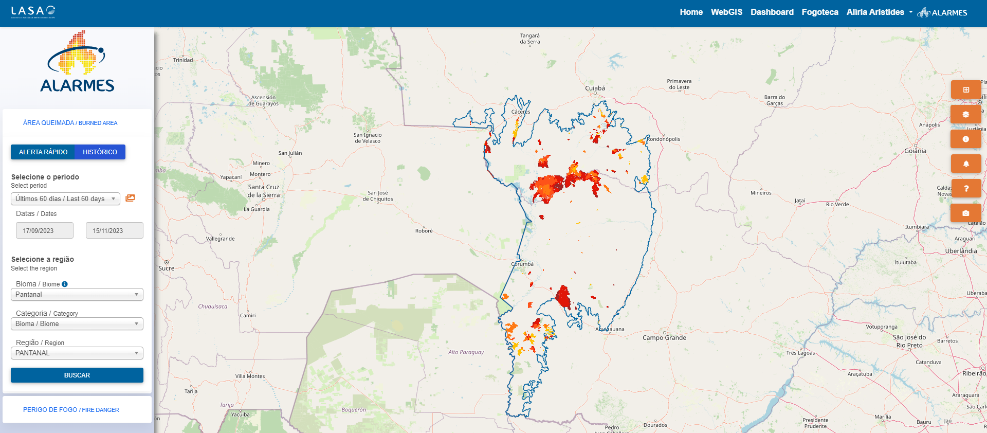Click the Bioma info icon
987x433 pixels.
[65, 284]
